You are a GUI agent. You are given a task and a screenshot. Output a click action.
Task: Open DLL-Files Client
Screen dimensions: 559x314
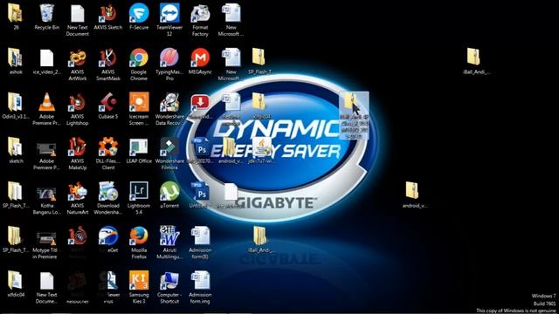pos(108,147)
